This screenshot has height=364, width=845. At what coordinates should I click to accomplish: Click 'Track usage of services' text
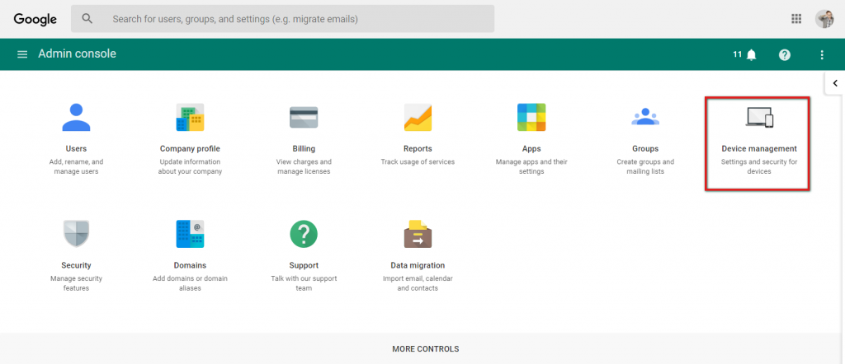click(418, 162)
